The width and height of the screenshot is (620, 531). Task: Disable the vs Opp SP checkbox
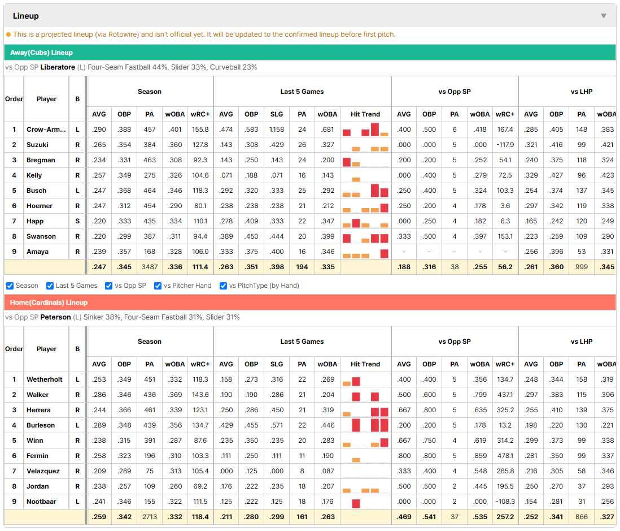(x=109, y=286)
